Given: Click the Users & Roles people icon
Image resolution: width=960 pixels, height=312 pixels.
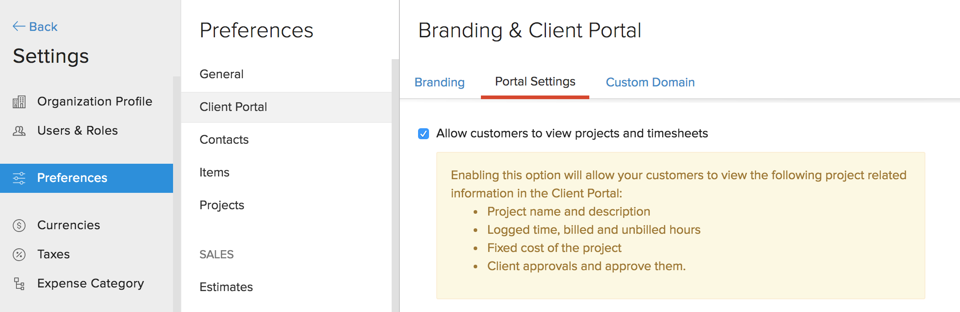Looking at the screenshot, I should point(19,131).
